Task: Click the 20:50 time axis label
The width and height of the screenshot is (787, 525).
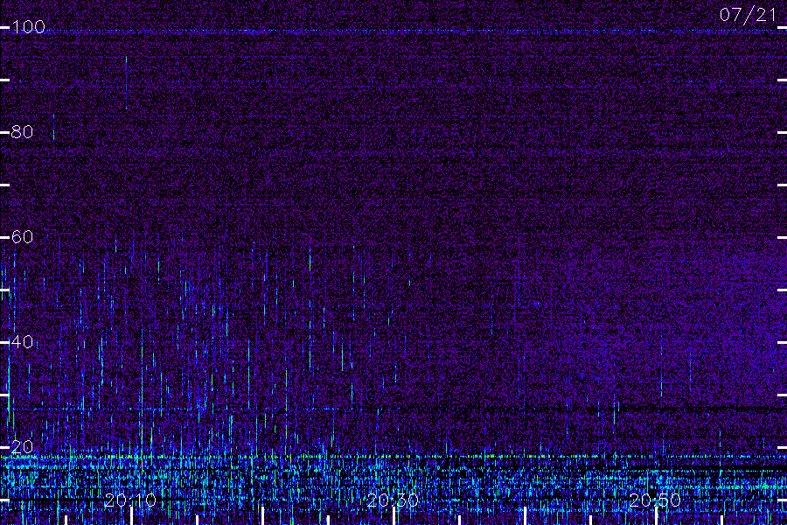Action: pyautogui.click(x=655, y=500)
